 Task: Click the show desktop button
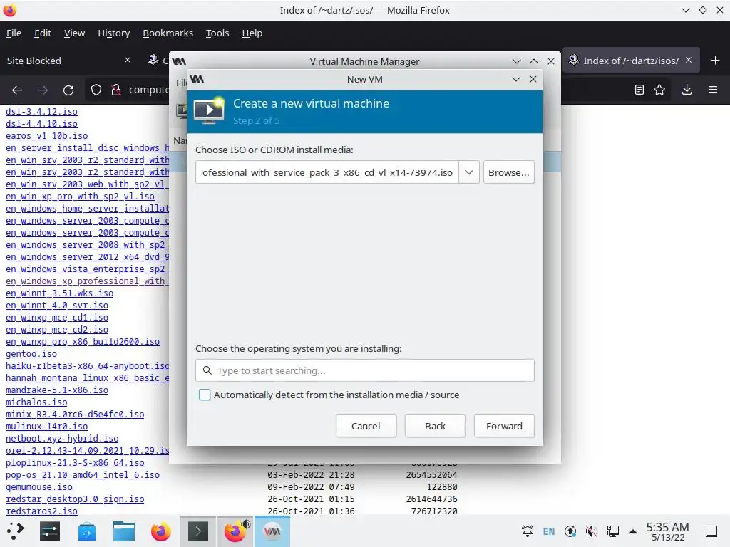(x=711, y=531)
